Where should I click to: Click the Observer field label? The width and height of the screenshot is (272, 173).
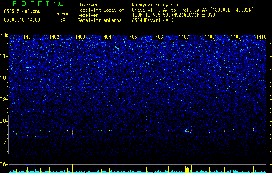point(88,5)
